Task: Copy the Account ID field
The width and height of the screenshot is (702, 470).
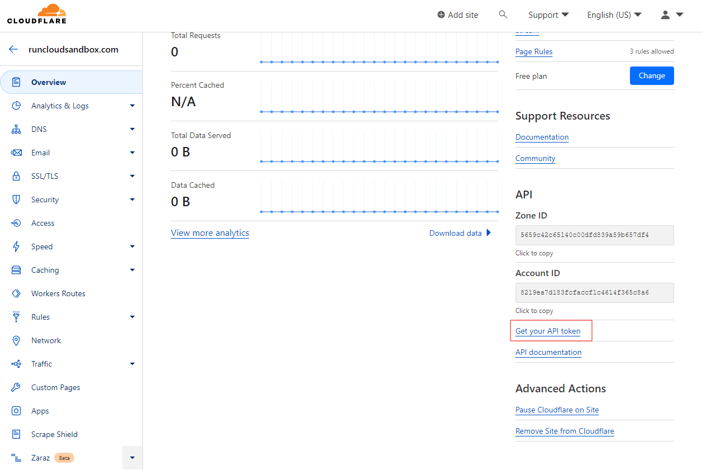Action: [x=595, y=293]
